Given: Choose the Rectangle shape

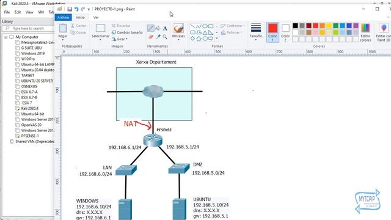Looking at the screenshot, I should tap(211, 26).
